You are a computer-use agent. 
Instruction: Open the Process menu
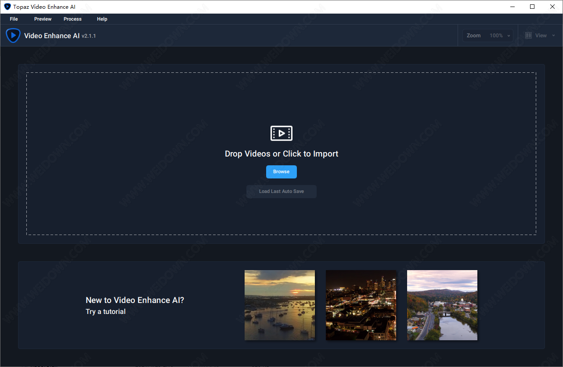click(72, 19)
